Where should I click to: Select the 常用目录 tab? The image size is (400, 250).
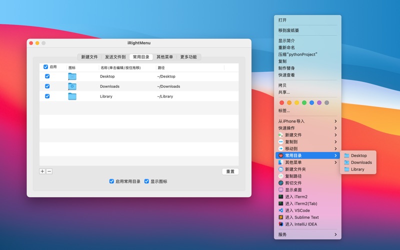coord(141,57)
